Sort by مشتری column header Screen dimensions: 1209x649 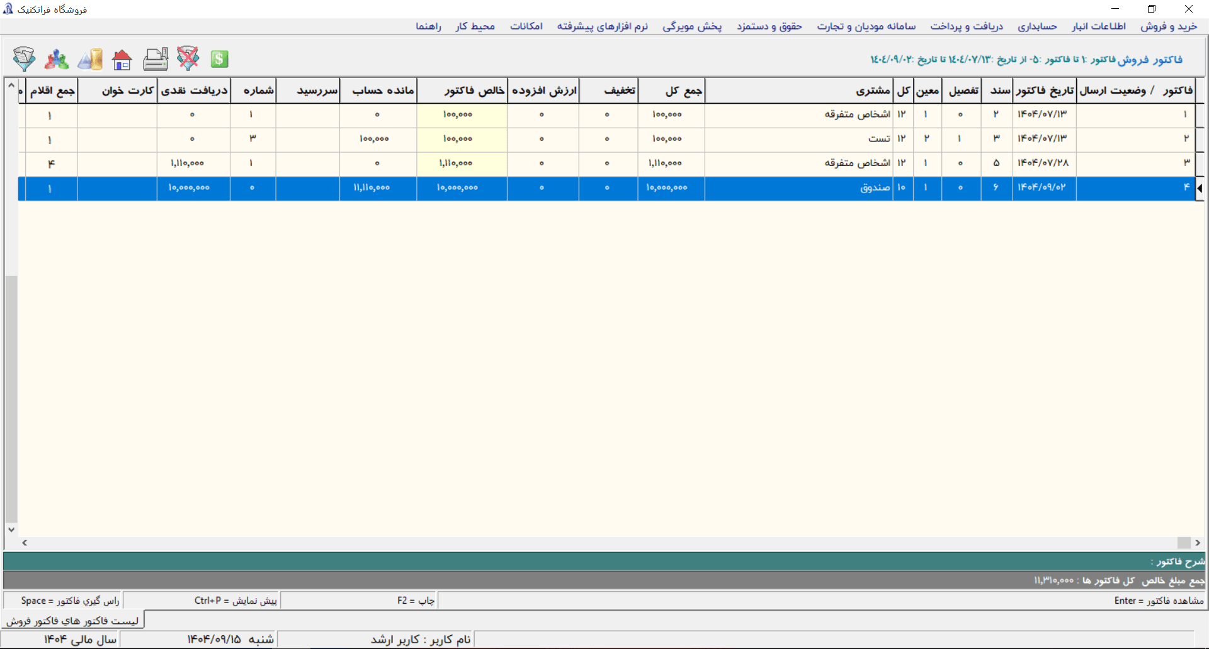coord(798,91)
